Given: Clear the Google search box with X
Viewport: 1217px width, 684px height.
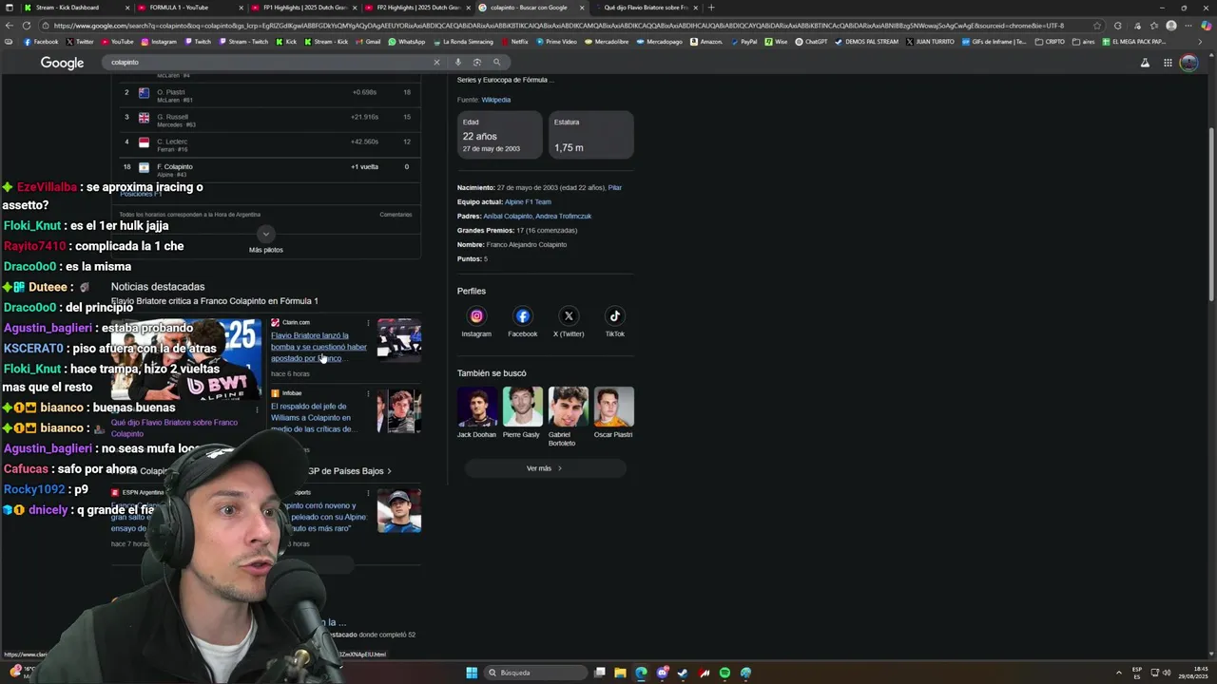Looking at the screenshot, I should coord(436,62).
